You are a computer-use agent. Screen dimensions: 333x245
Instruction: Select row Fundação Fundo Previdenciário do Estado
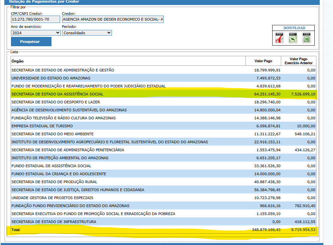163,206
